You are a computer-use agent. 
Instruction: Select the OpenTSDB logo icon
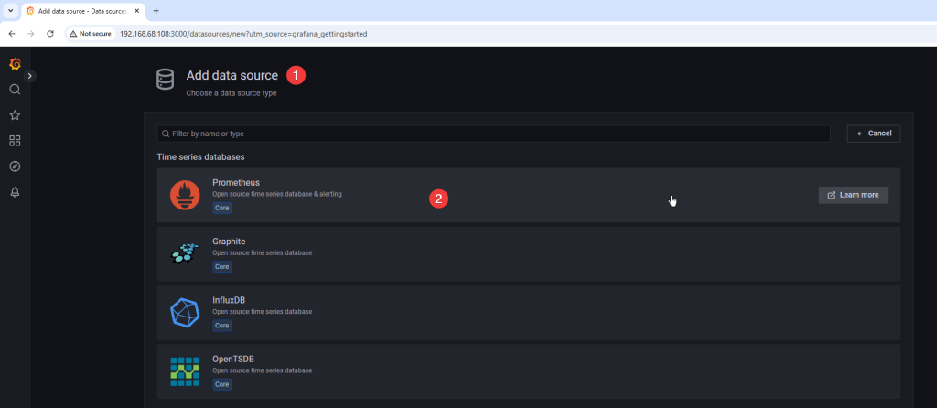(x=185, y=370)
